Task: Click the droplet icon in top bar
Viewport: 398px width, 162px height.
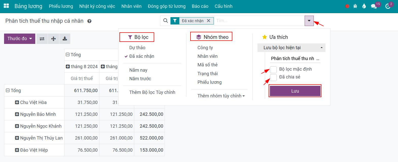Action: (364, 6)
